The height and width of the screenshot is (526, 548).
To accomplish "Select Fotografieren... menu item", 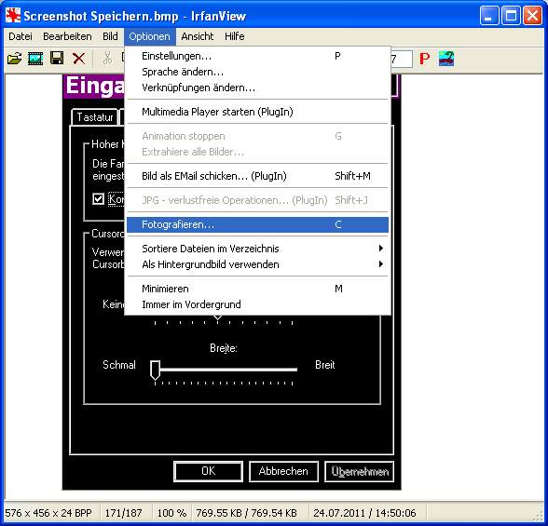I will pyautogui.click(x=257, y=224).
